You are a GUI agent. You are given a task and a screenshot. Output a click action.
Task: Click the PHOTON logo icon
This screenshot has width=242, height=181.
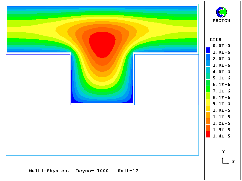[221, 12]
